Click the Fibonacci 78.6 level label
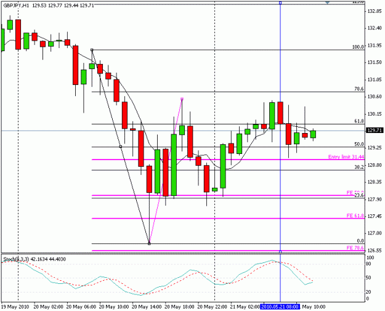 point(359,89)
